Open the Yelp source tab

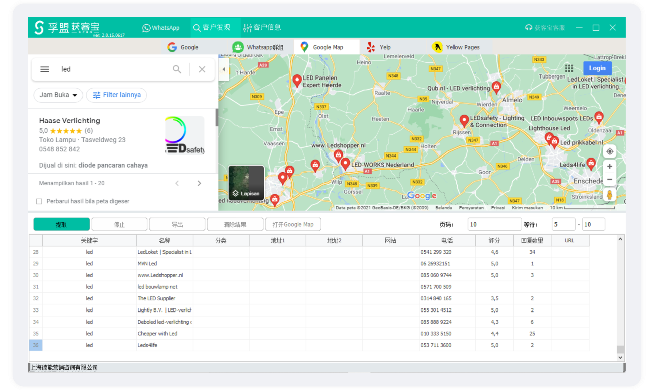[378, 47]
